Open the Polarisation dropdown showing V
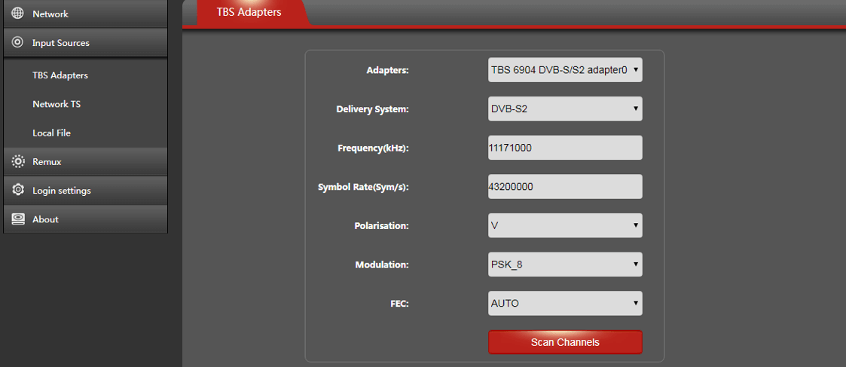The width and height of the screenshot is (846, 367). coord(565,225)
